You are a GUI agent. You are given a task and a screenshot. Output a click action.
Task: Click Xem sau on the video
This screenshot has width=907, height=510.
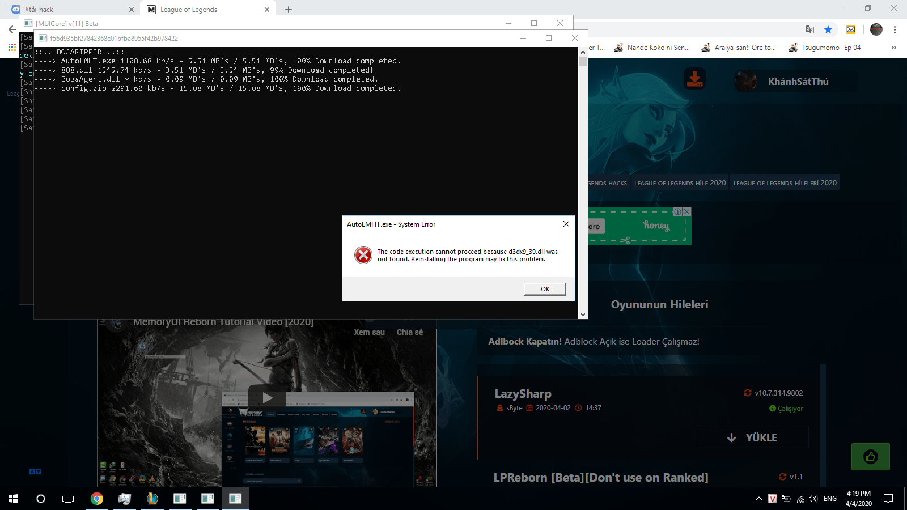[x=369, y=332]
